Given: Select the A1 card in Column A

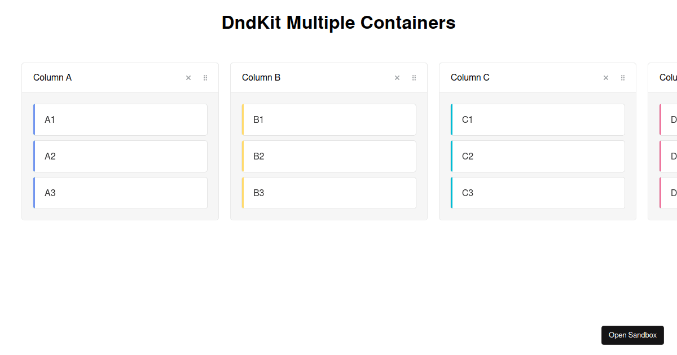Looking at the screenshot, I should point(120,119).
